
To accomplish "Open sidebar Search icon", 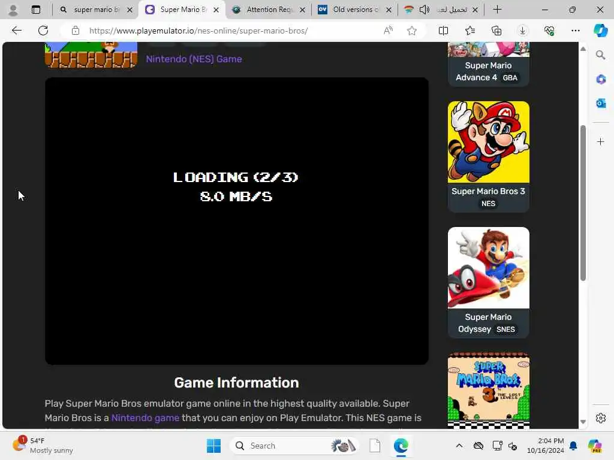I will (x=601, y=55).
